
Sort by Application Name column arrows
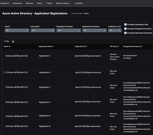coord(53,47)
